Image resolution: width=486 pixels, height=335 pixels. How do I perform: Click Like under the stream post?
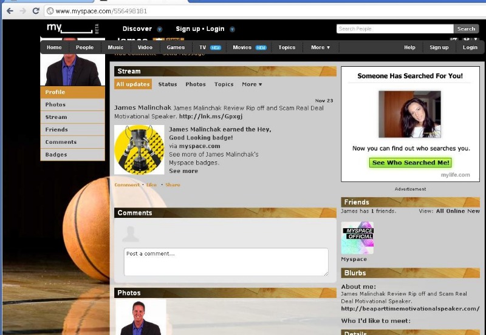point(151,185)
